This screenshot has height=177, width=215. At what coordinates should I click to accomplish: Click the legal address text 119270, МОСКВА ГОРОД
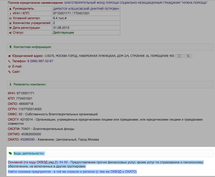coord(109,56)
